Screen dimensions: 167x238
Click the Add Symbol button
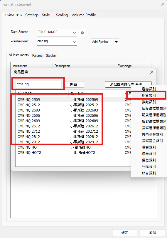pyautogui.click(x=102, y=42)
